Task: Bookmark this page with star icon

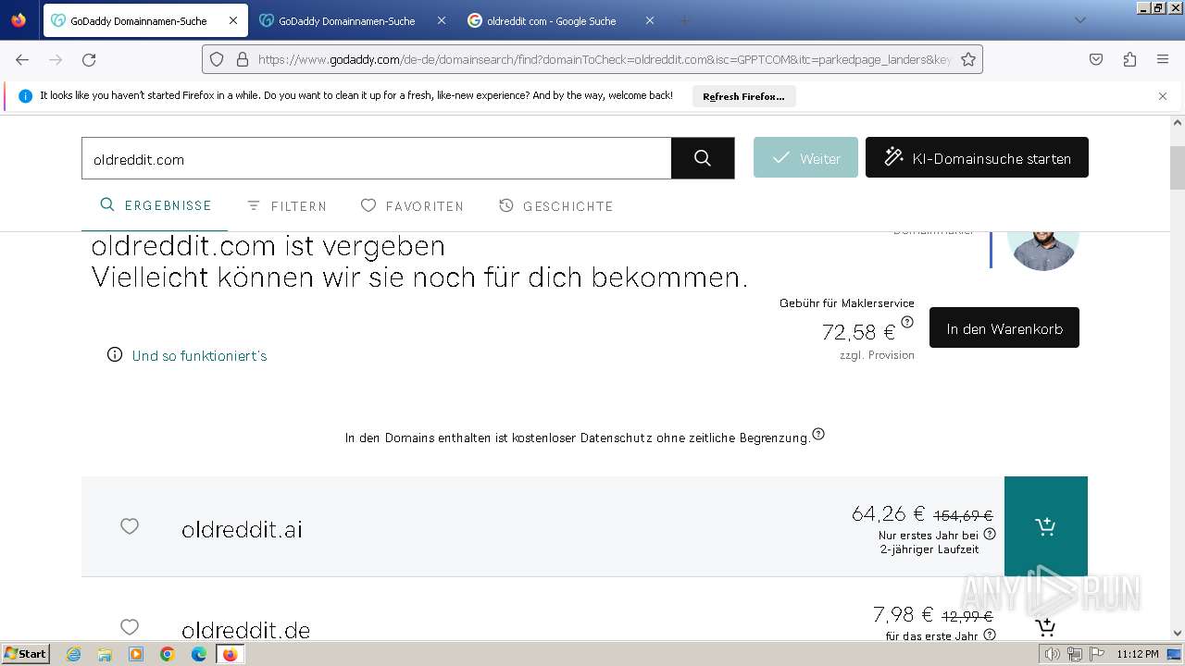Action: (x=968, y=59)
